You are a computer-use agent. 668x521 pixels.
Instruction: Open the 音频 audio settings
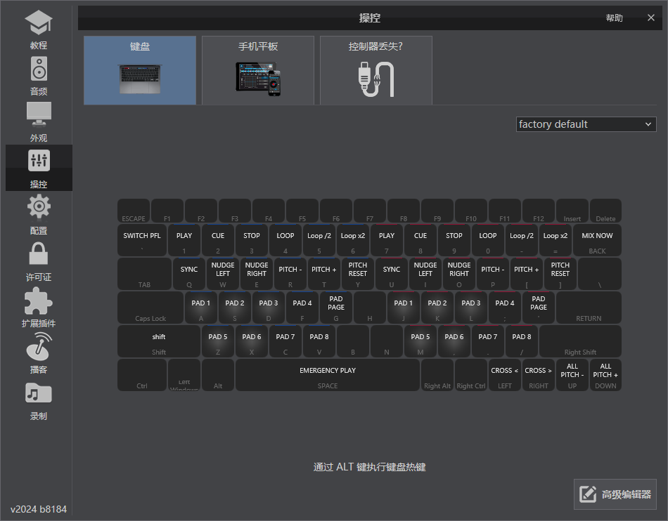point(39,75)
